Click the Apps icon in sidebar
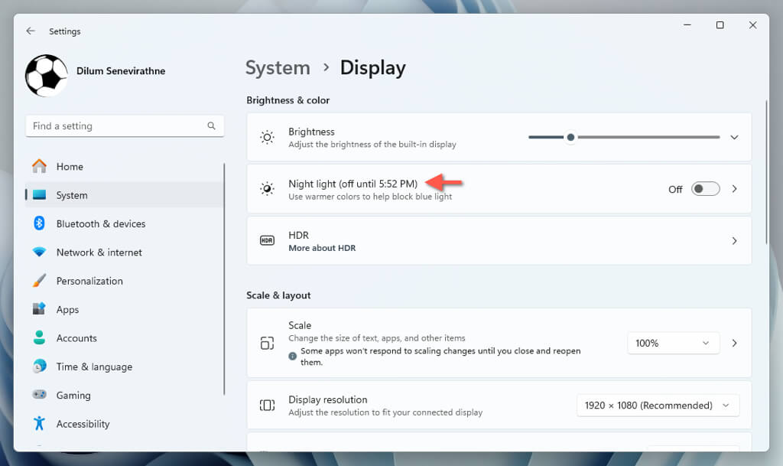 [39, 308]
